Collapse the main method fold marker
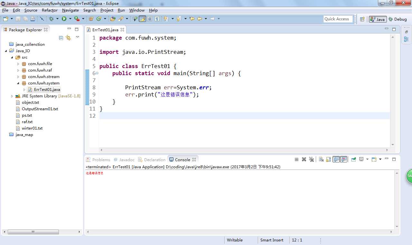The height and width of the screenshot is (245, 412). click(x=97, y=73)
